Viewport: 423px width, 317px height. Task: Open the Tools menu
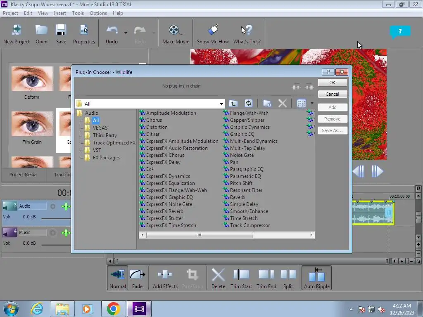78,13
